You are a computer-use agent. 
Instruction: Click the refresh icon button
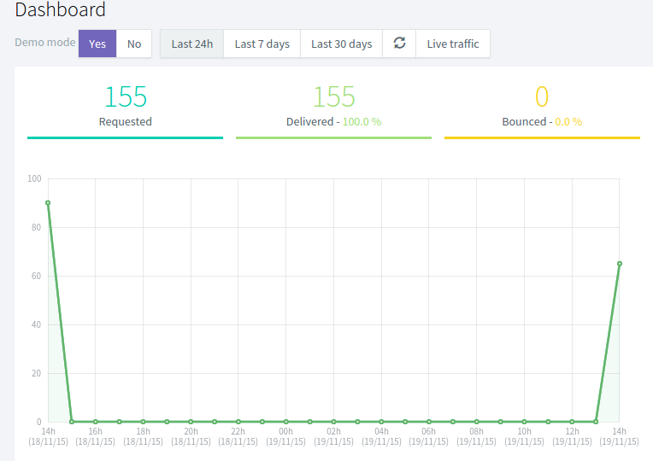399,44
